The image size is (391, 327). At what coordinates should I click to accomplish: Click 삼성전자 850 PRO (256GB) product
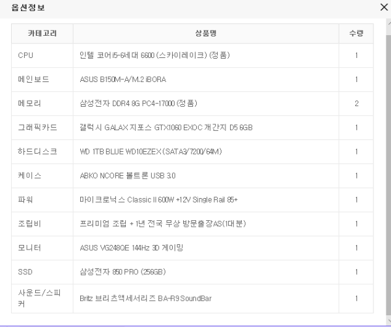pos(123,272)
